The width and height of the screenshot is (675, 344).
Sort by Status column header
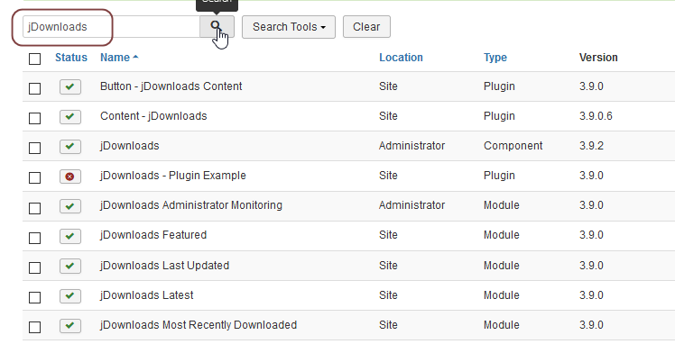[71, 58]
